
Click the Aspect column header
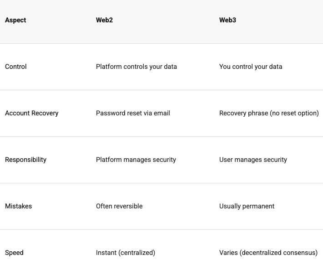pos(15,20)
